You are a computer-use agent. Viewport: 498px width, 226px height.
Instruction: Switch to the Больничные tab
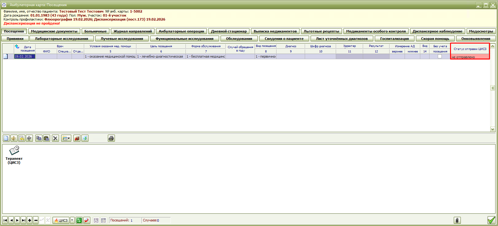pyautogui.click(x=96, y=31)
